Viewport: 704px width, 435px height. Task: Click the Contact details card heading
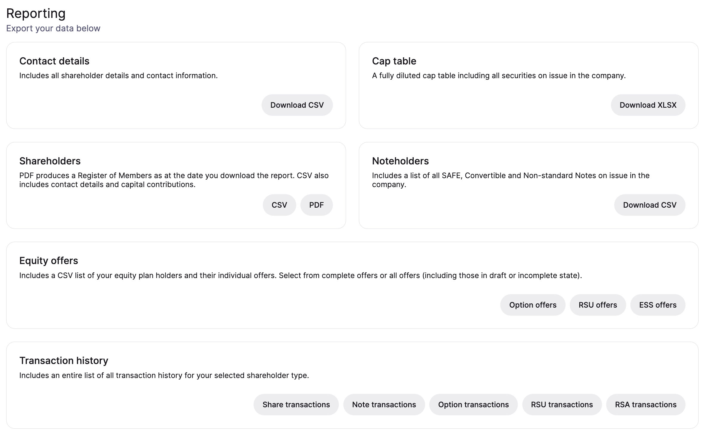[54, 61]
